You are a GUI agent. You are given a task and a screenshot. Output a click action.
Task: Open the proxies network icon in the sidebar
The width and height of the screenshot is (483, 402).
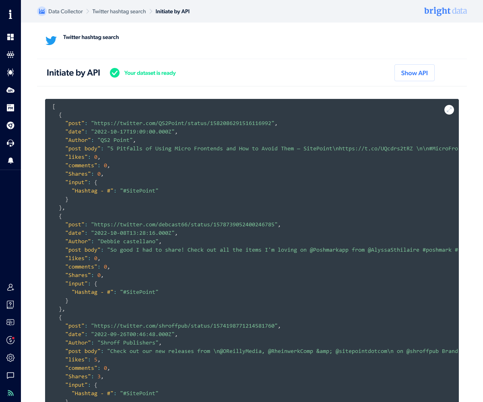click(10, 55)
